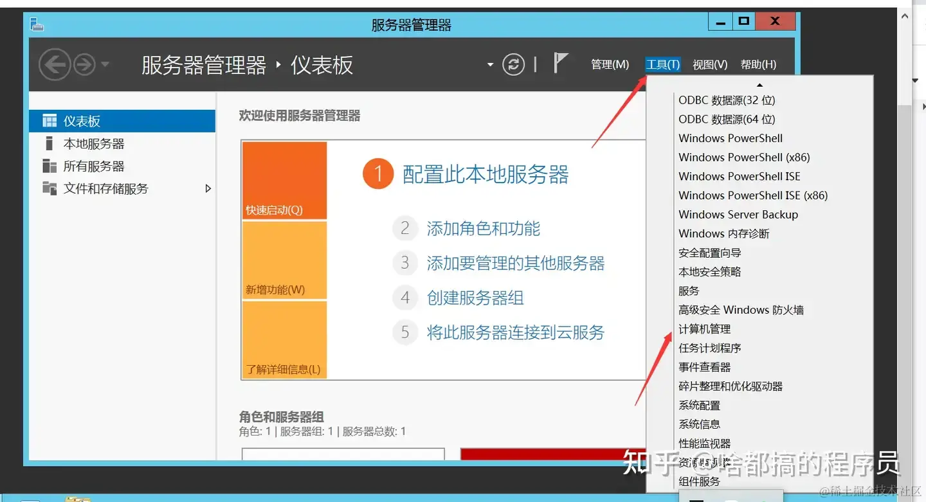926x502 pixels.
Task: Open Windows Server Backup from tools menu
Action: coord(738,215)
